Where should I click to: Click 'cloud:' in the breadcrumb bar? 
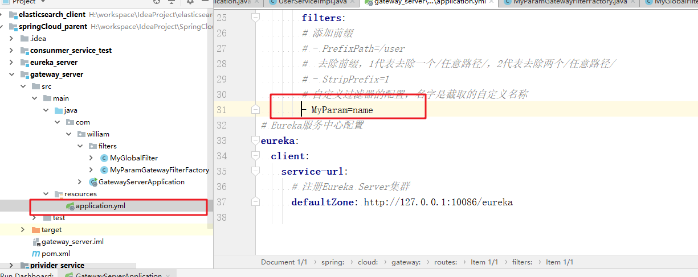[x=368, y=262]
